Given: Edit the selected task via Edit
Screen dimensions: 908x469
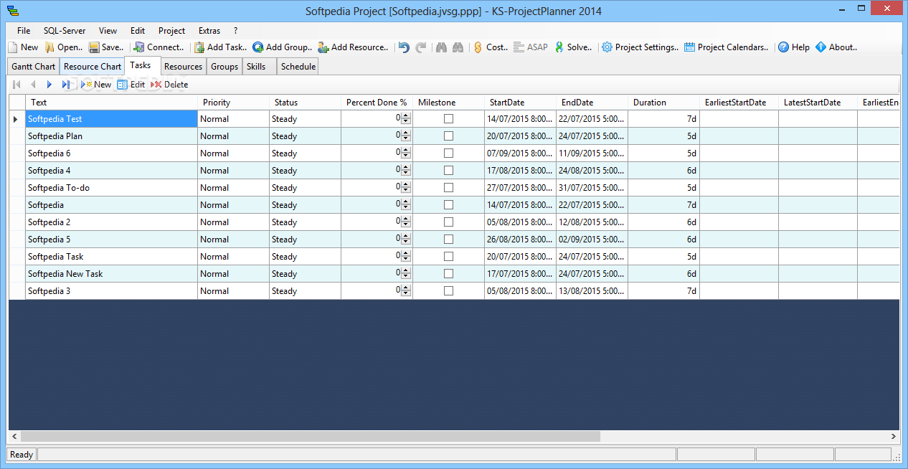Looking at the screenshot, I should click(x=131, y=85).
